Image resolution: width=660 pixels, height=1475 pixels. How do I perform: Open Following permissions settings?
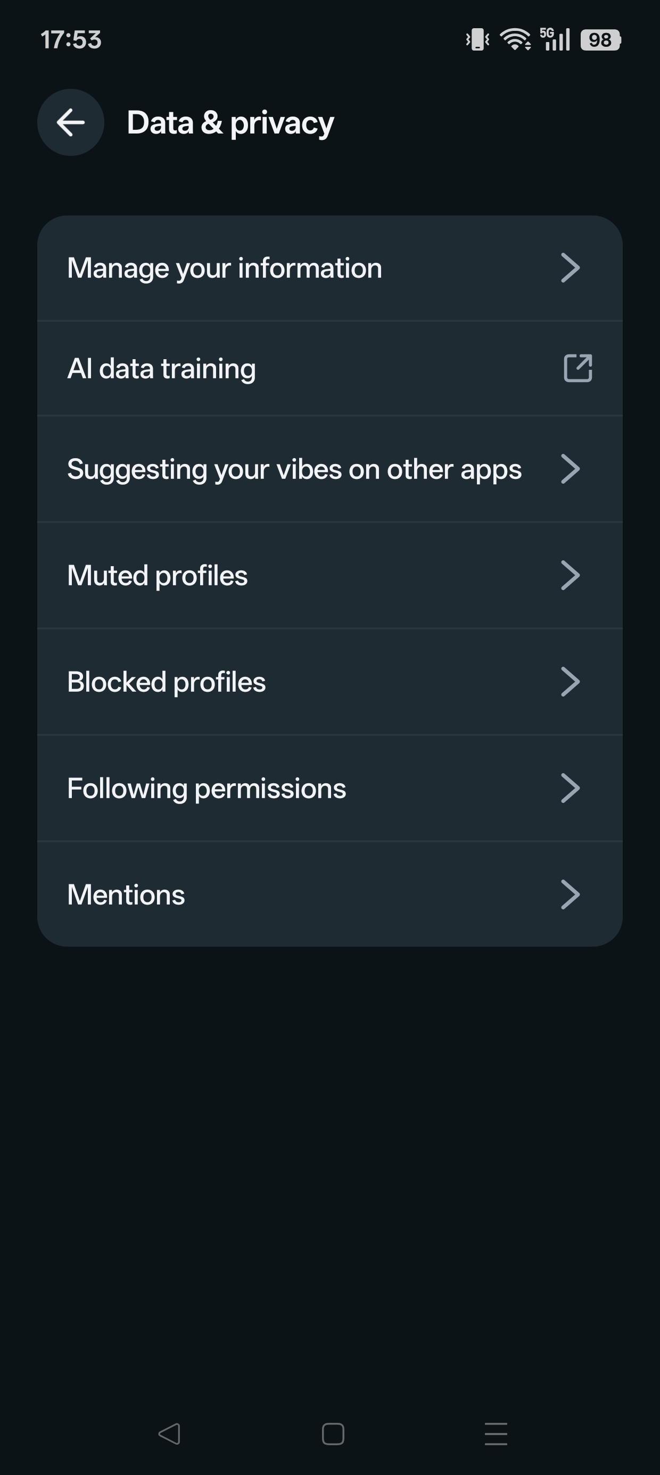(207, 789)
